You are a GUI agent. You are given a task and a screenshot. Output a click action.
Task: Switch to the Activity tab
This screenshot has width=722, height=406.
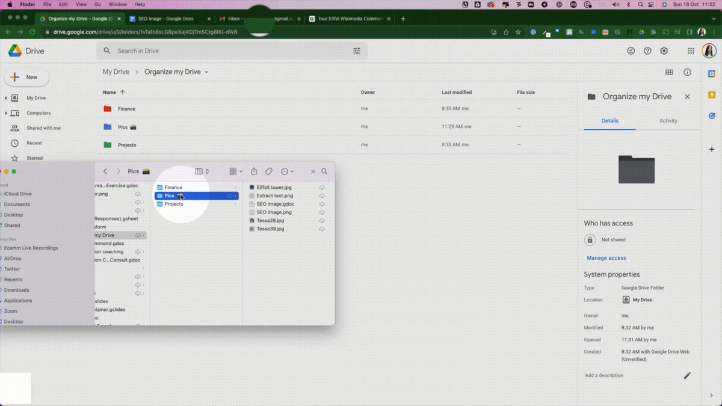pos(668,120)
